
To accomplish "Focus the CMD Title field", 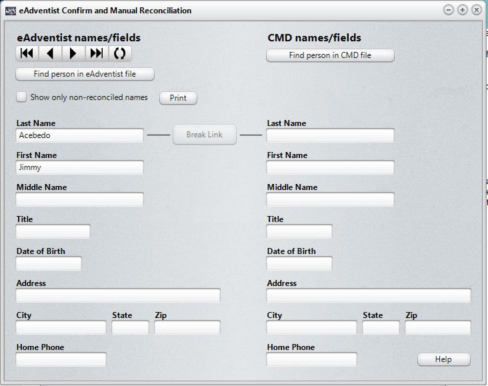I will (299, 231).
